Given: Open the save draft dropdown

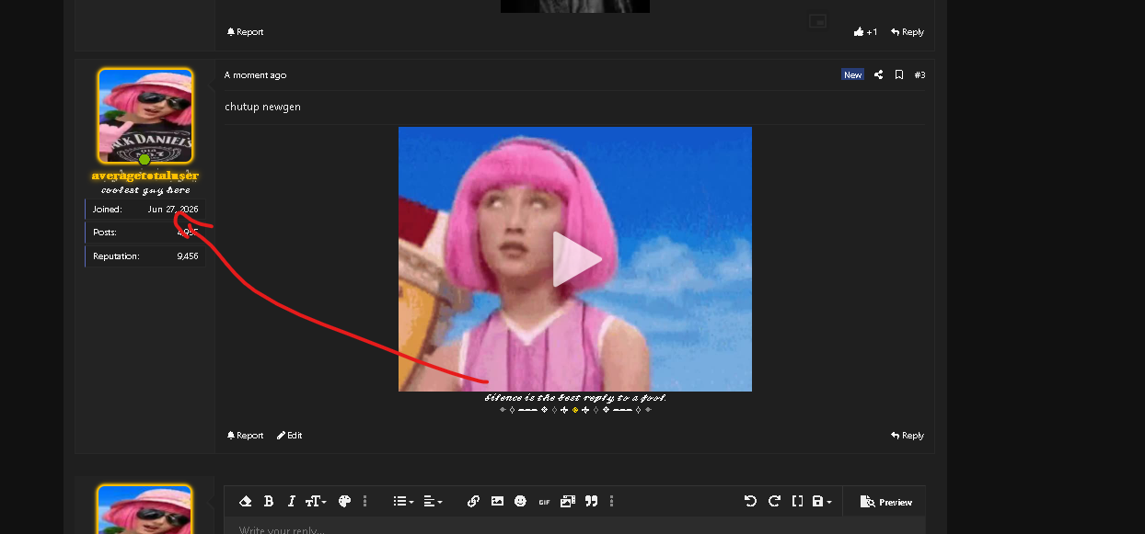Looking at the screenshot, I should click(x=822, y=501).
